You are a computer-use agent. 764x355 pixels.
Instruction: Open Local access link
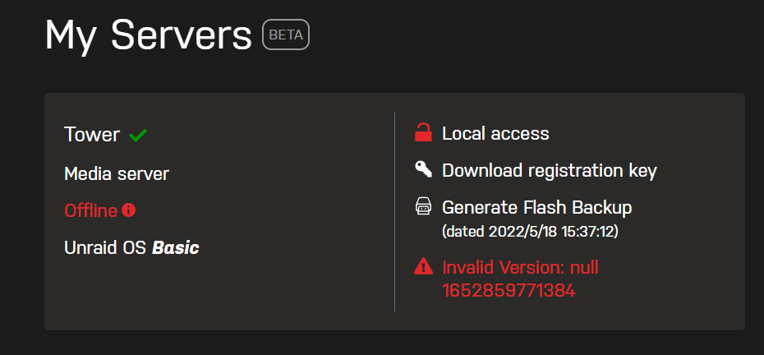pyautogui.click(x=495, y=133)
